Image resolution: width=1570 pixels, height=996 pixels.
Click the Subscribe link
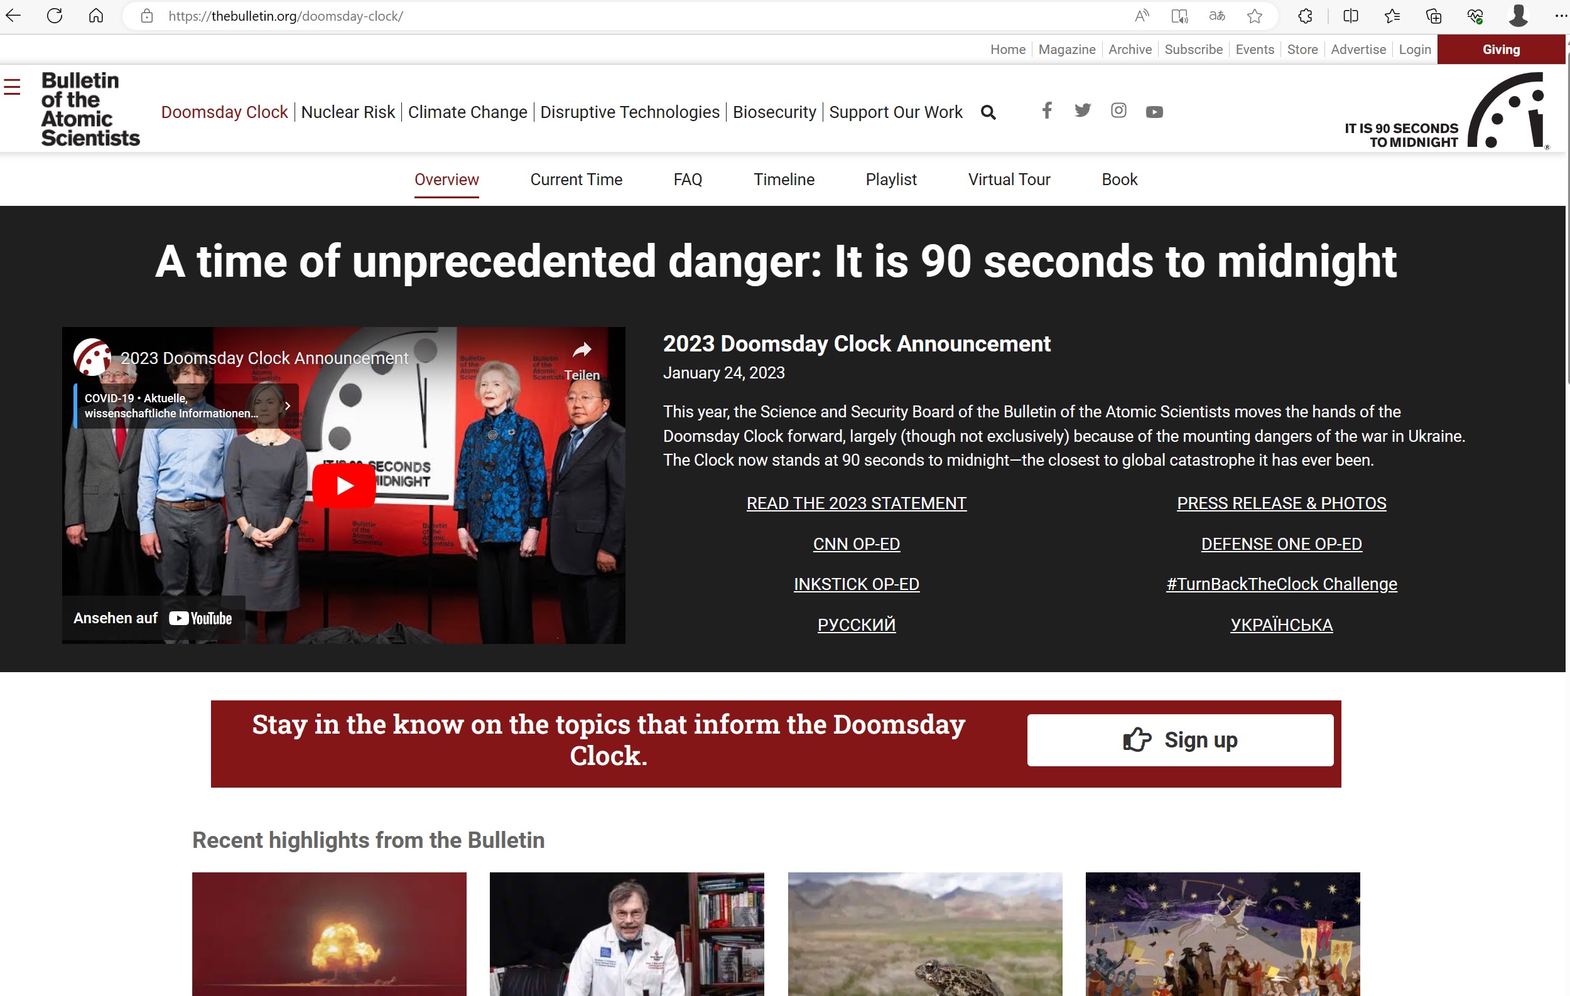click(x=1193, y=50)
